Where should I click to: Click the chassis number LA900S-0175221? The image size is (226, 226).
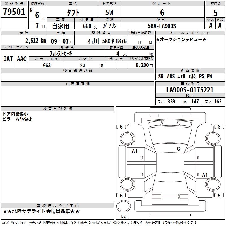point(190,90)
